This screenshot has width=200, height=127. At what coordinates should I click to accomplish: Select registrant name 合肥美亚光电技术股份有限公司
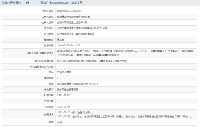(x=74, y=17)
